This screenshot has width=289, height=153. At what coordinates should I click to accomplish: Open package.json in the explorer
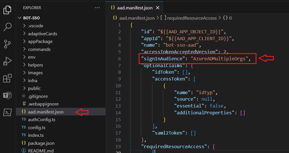[41, 143]
